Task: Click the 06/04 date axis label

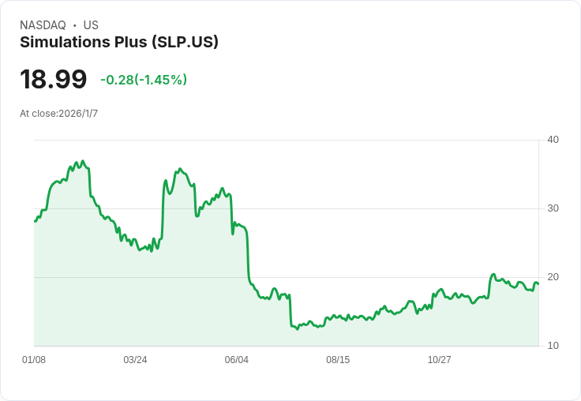Action: click(x=236, y=359)
